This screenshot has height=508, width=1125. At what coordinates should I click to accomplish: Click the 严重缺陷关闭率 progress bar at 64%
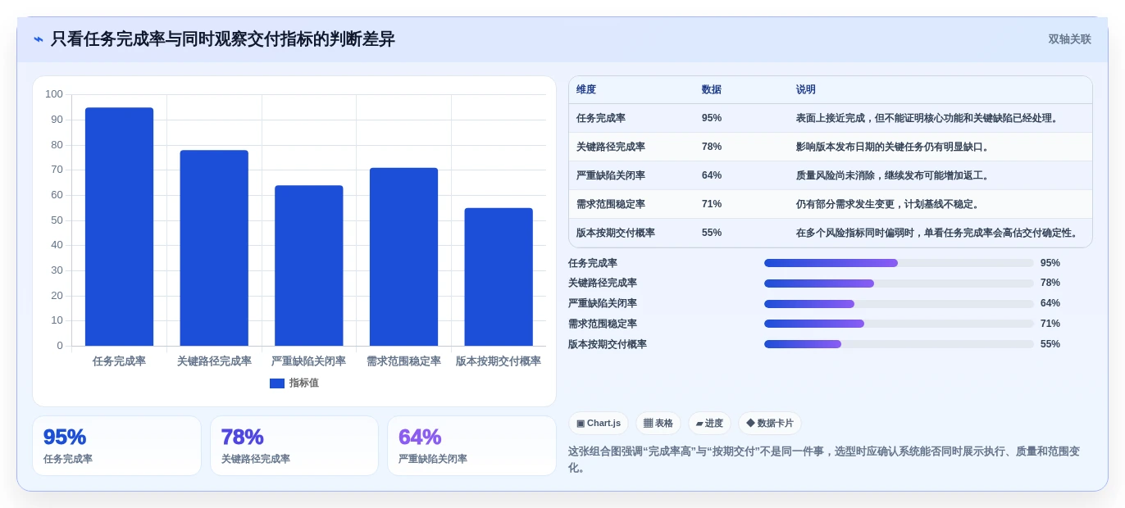(x=899, y=303)
